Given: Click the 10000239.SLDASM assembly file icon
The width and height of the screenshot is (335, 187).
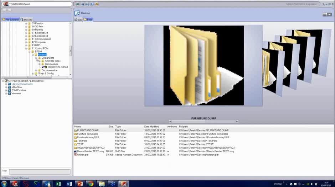Looking at the screenshot, I should click(x=45, y=67).
